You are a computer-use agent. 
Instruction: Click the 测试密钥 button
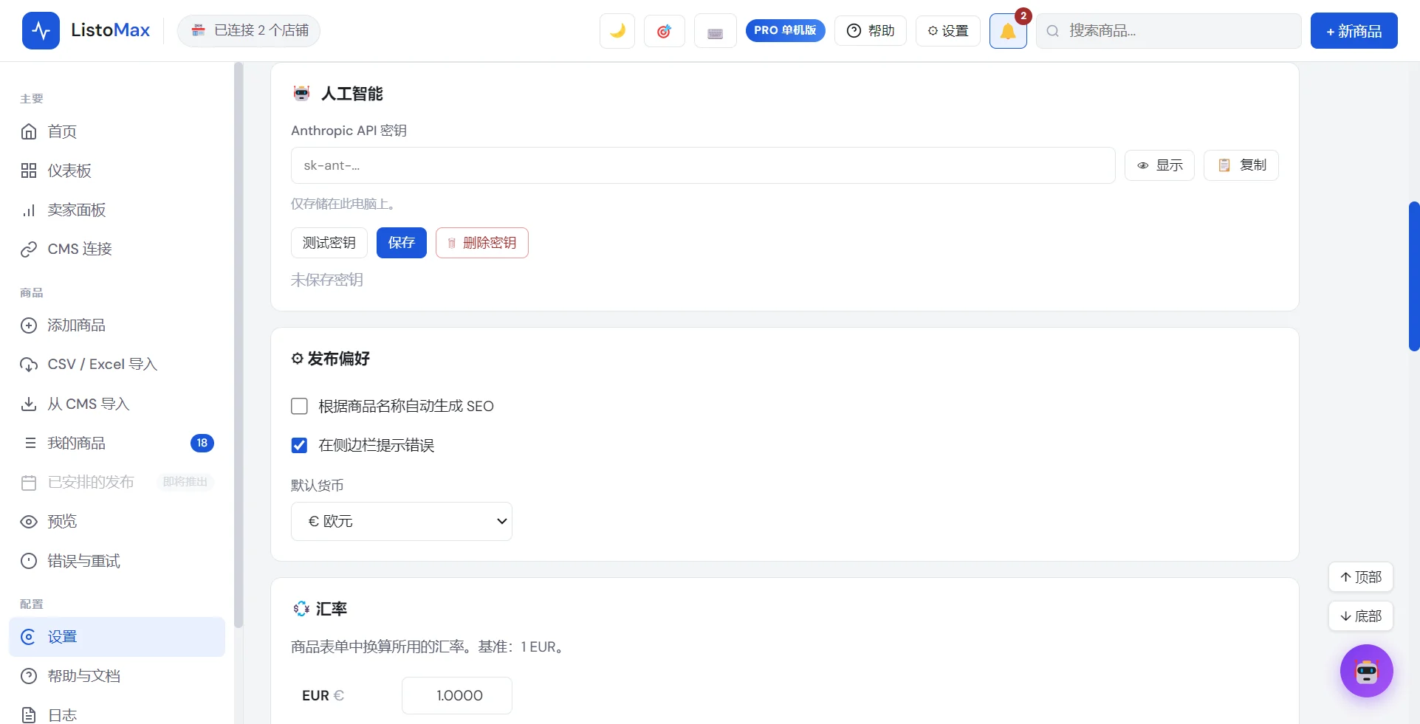coord(329,243)
